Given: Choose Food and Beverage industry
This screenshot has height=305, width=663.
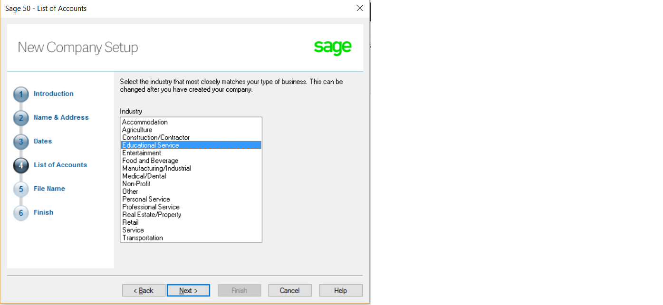Looking at the screenshot, I should coord(191,161).
